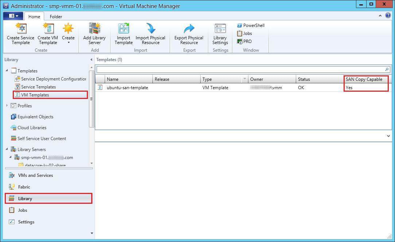Select the ubuntu-san-template row
395x242 pixels.
tap(127, 88)
